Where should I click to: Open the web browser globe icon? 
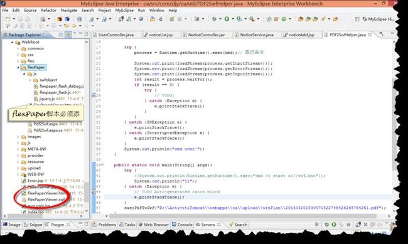pos(141,19)
